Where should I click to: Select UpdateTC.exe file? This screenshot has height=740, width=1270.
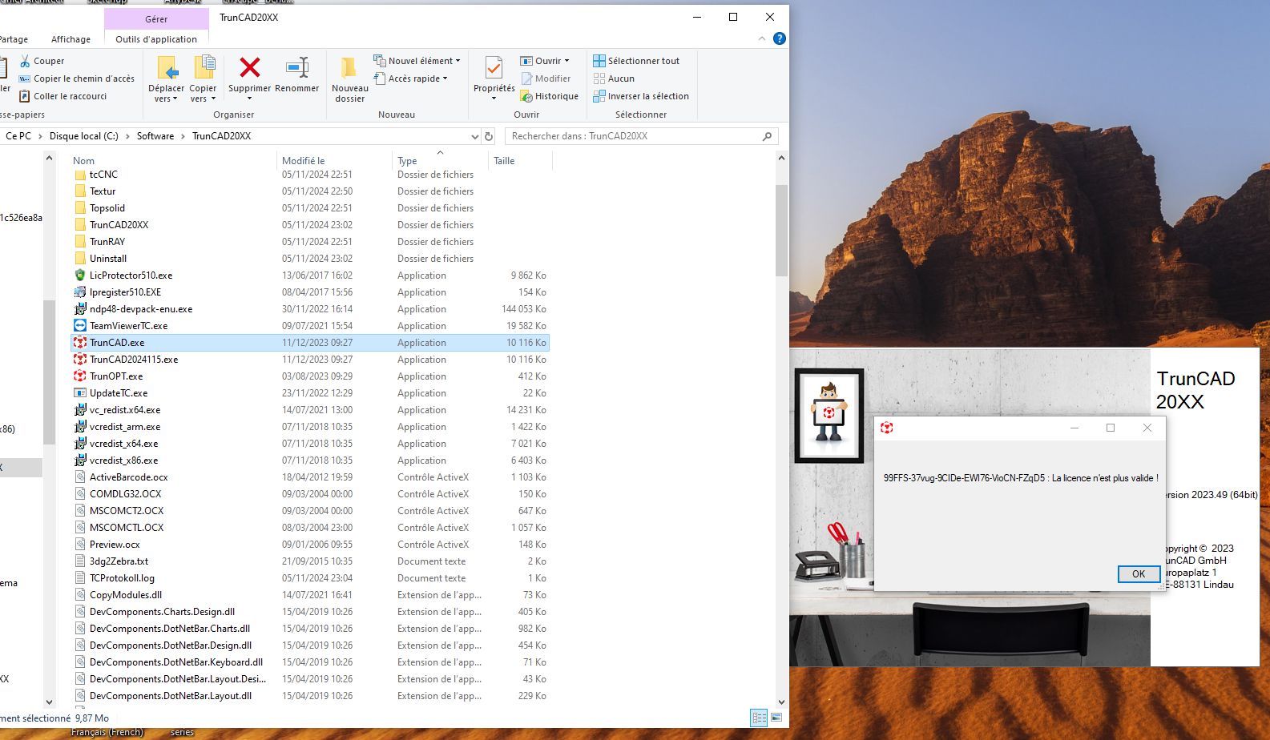point(119,393)
